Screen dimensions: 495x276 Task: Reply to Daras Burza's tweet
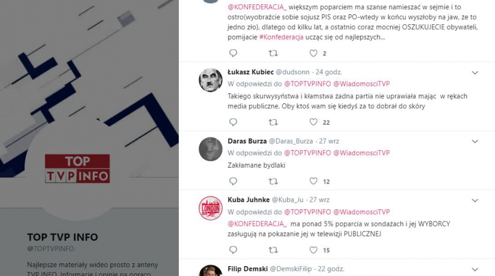tap(233, 181)
